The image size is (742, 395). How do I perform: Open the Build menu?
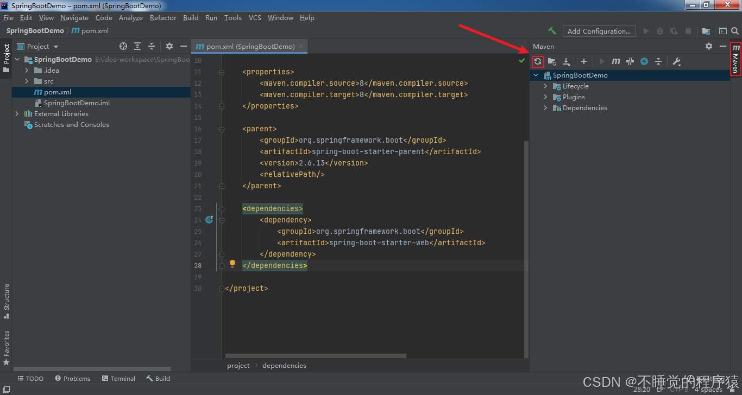click(x=191, y=17)
